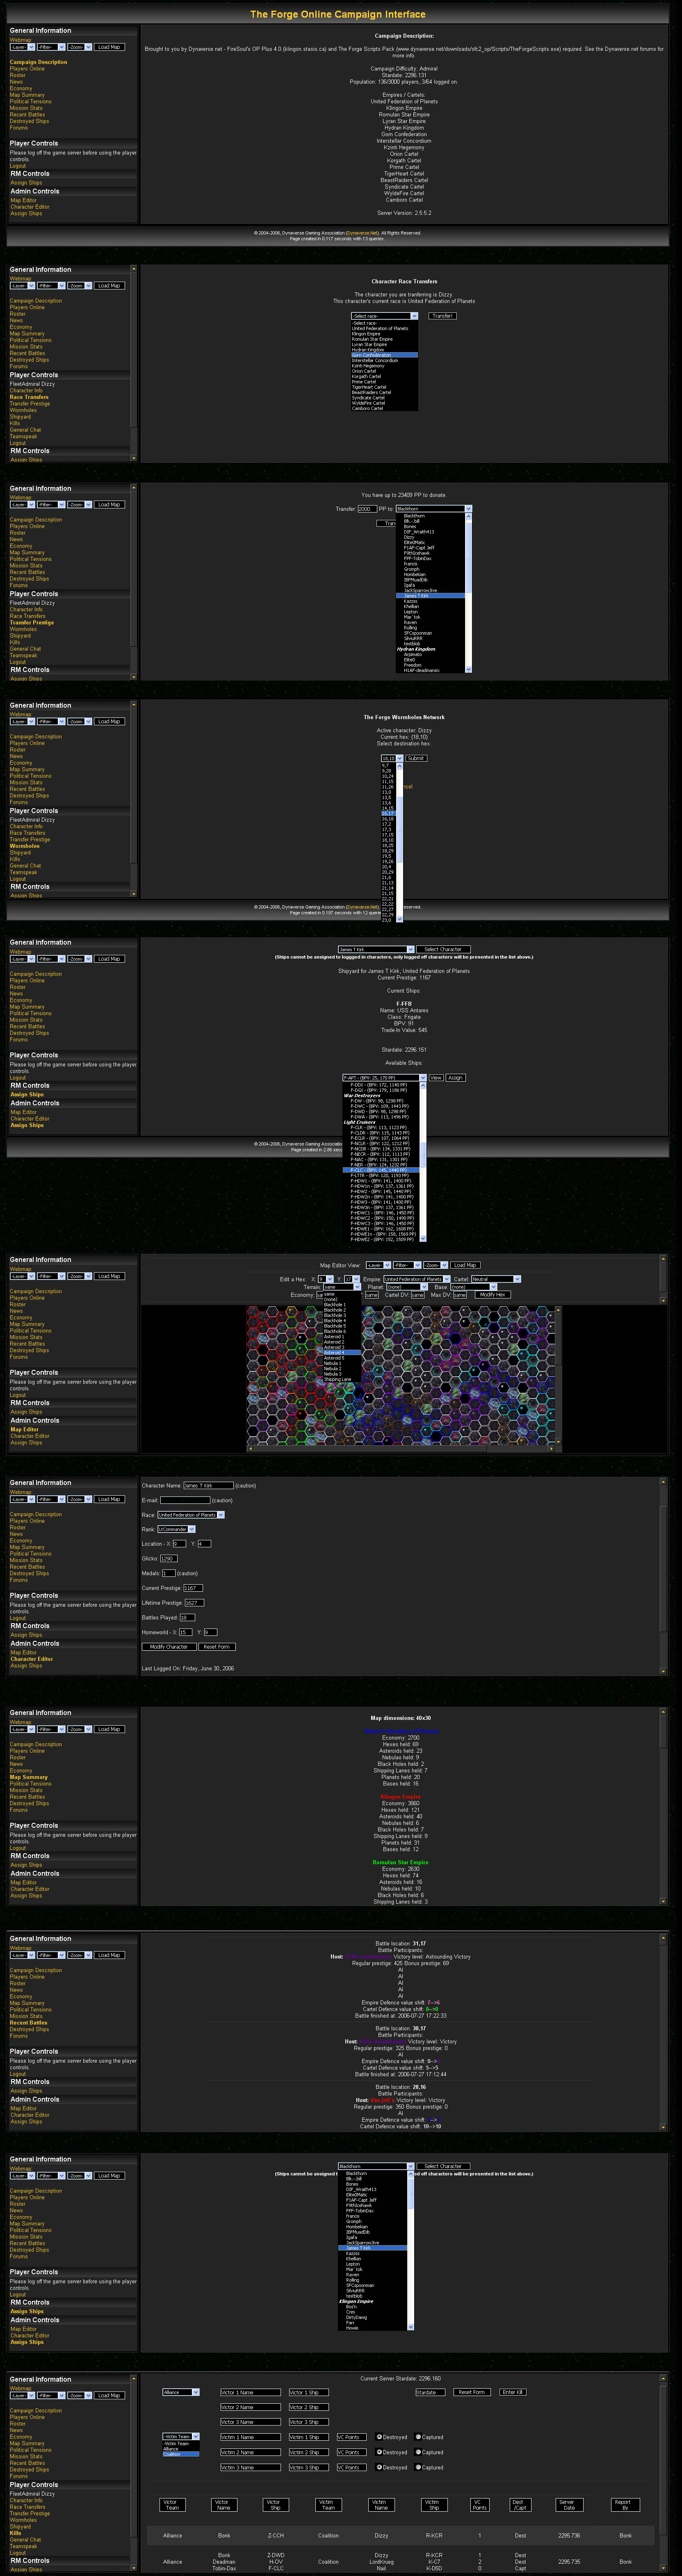Select Destroyed radio for Victim 1
The height and width of the screenshot is (2576, 682).
tap(379, 2437)
